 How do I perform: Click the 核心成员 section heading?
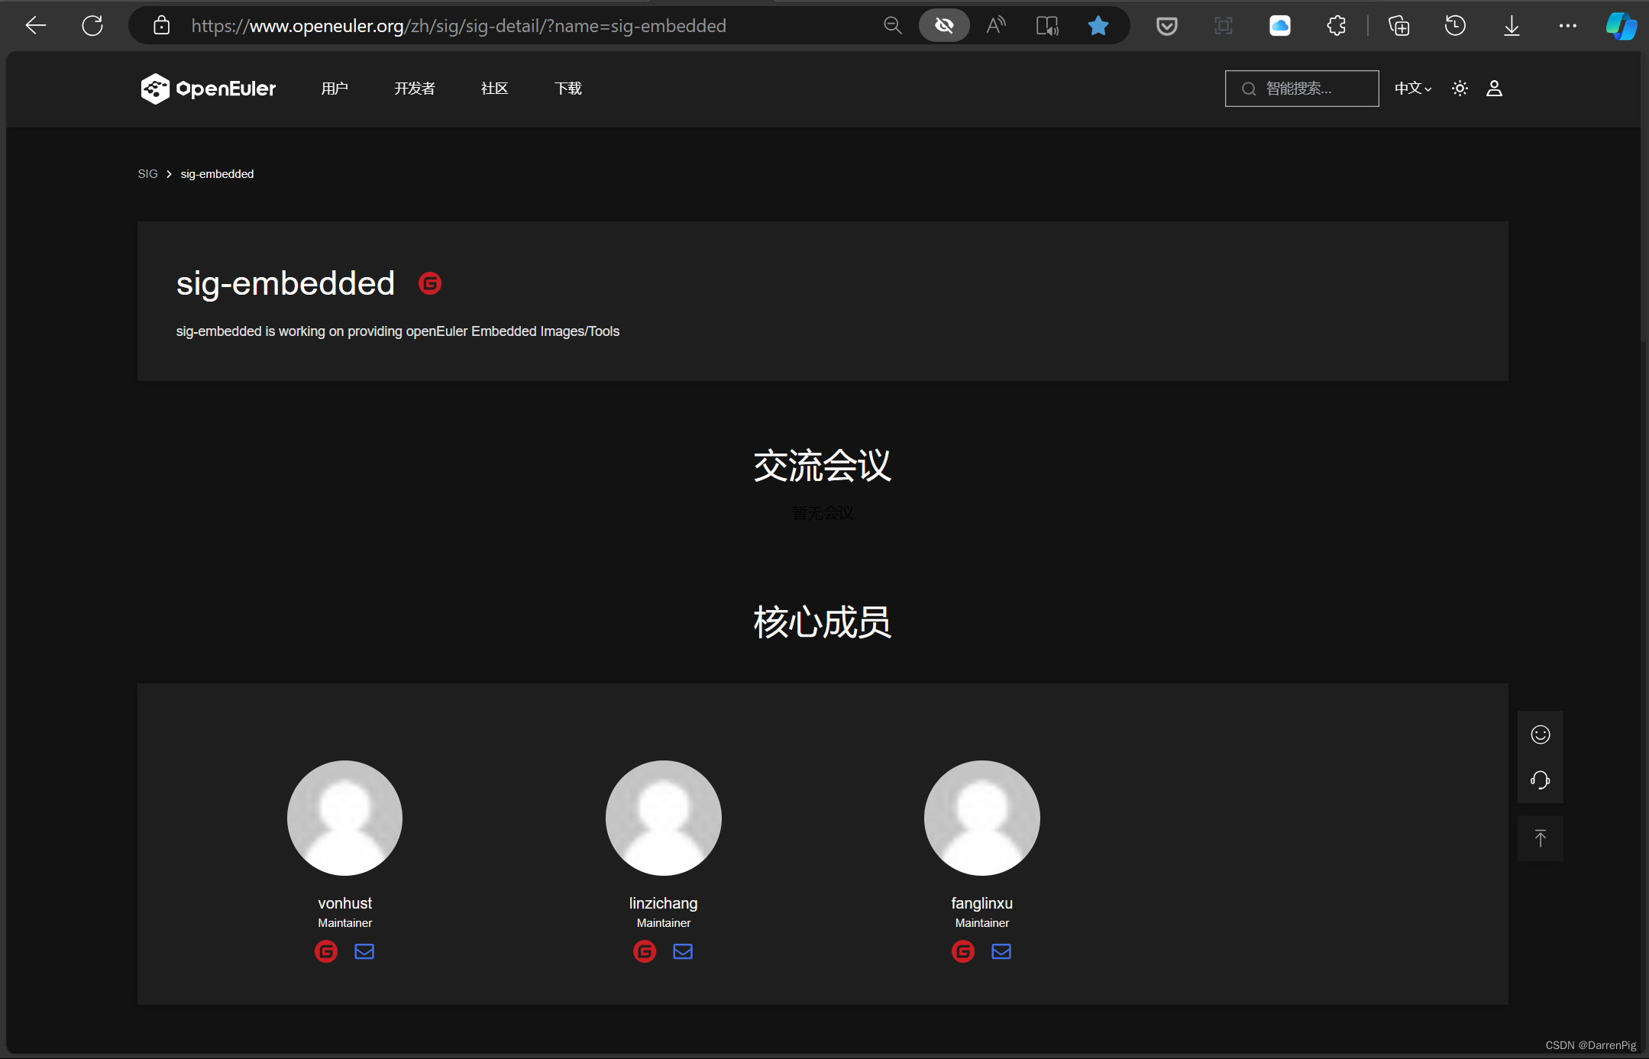tap(823, 622)
